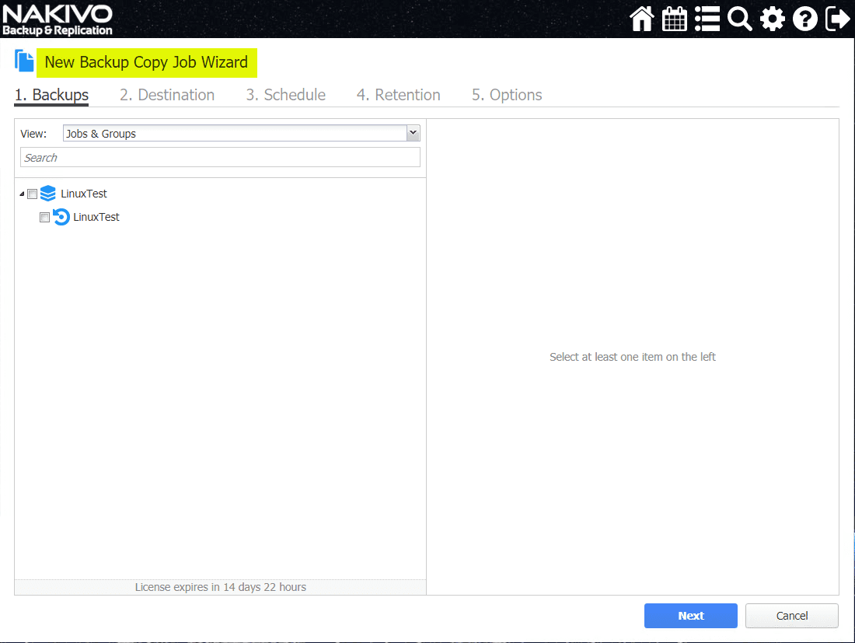Click the LinuxTest job stack icon
Image resolution: width=855 pixels, height=643 pixels.
(48, 193)
